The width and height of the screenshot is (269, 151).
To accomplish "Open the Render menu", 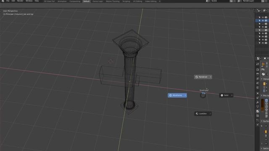I will point(20,1).
